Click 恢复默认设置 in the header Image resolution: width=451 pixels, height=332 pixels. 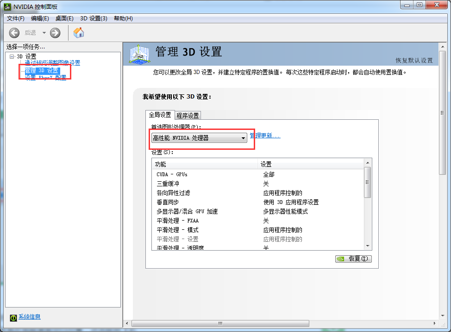pyautogui.click(x=414, y=60)
